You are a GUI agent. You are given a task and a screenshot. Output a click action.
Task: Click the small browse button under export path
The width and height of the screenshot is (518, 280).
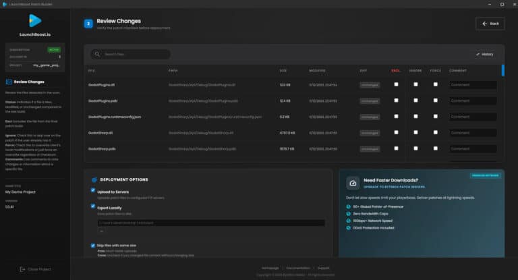click(x=101, y=231)
